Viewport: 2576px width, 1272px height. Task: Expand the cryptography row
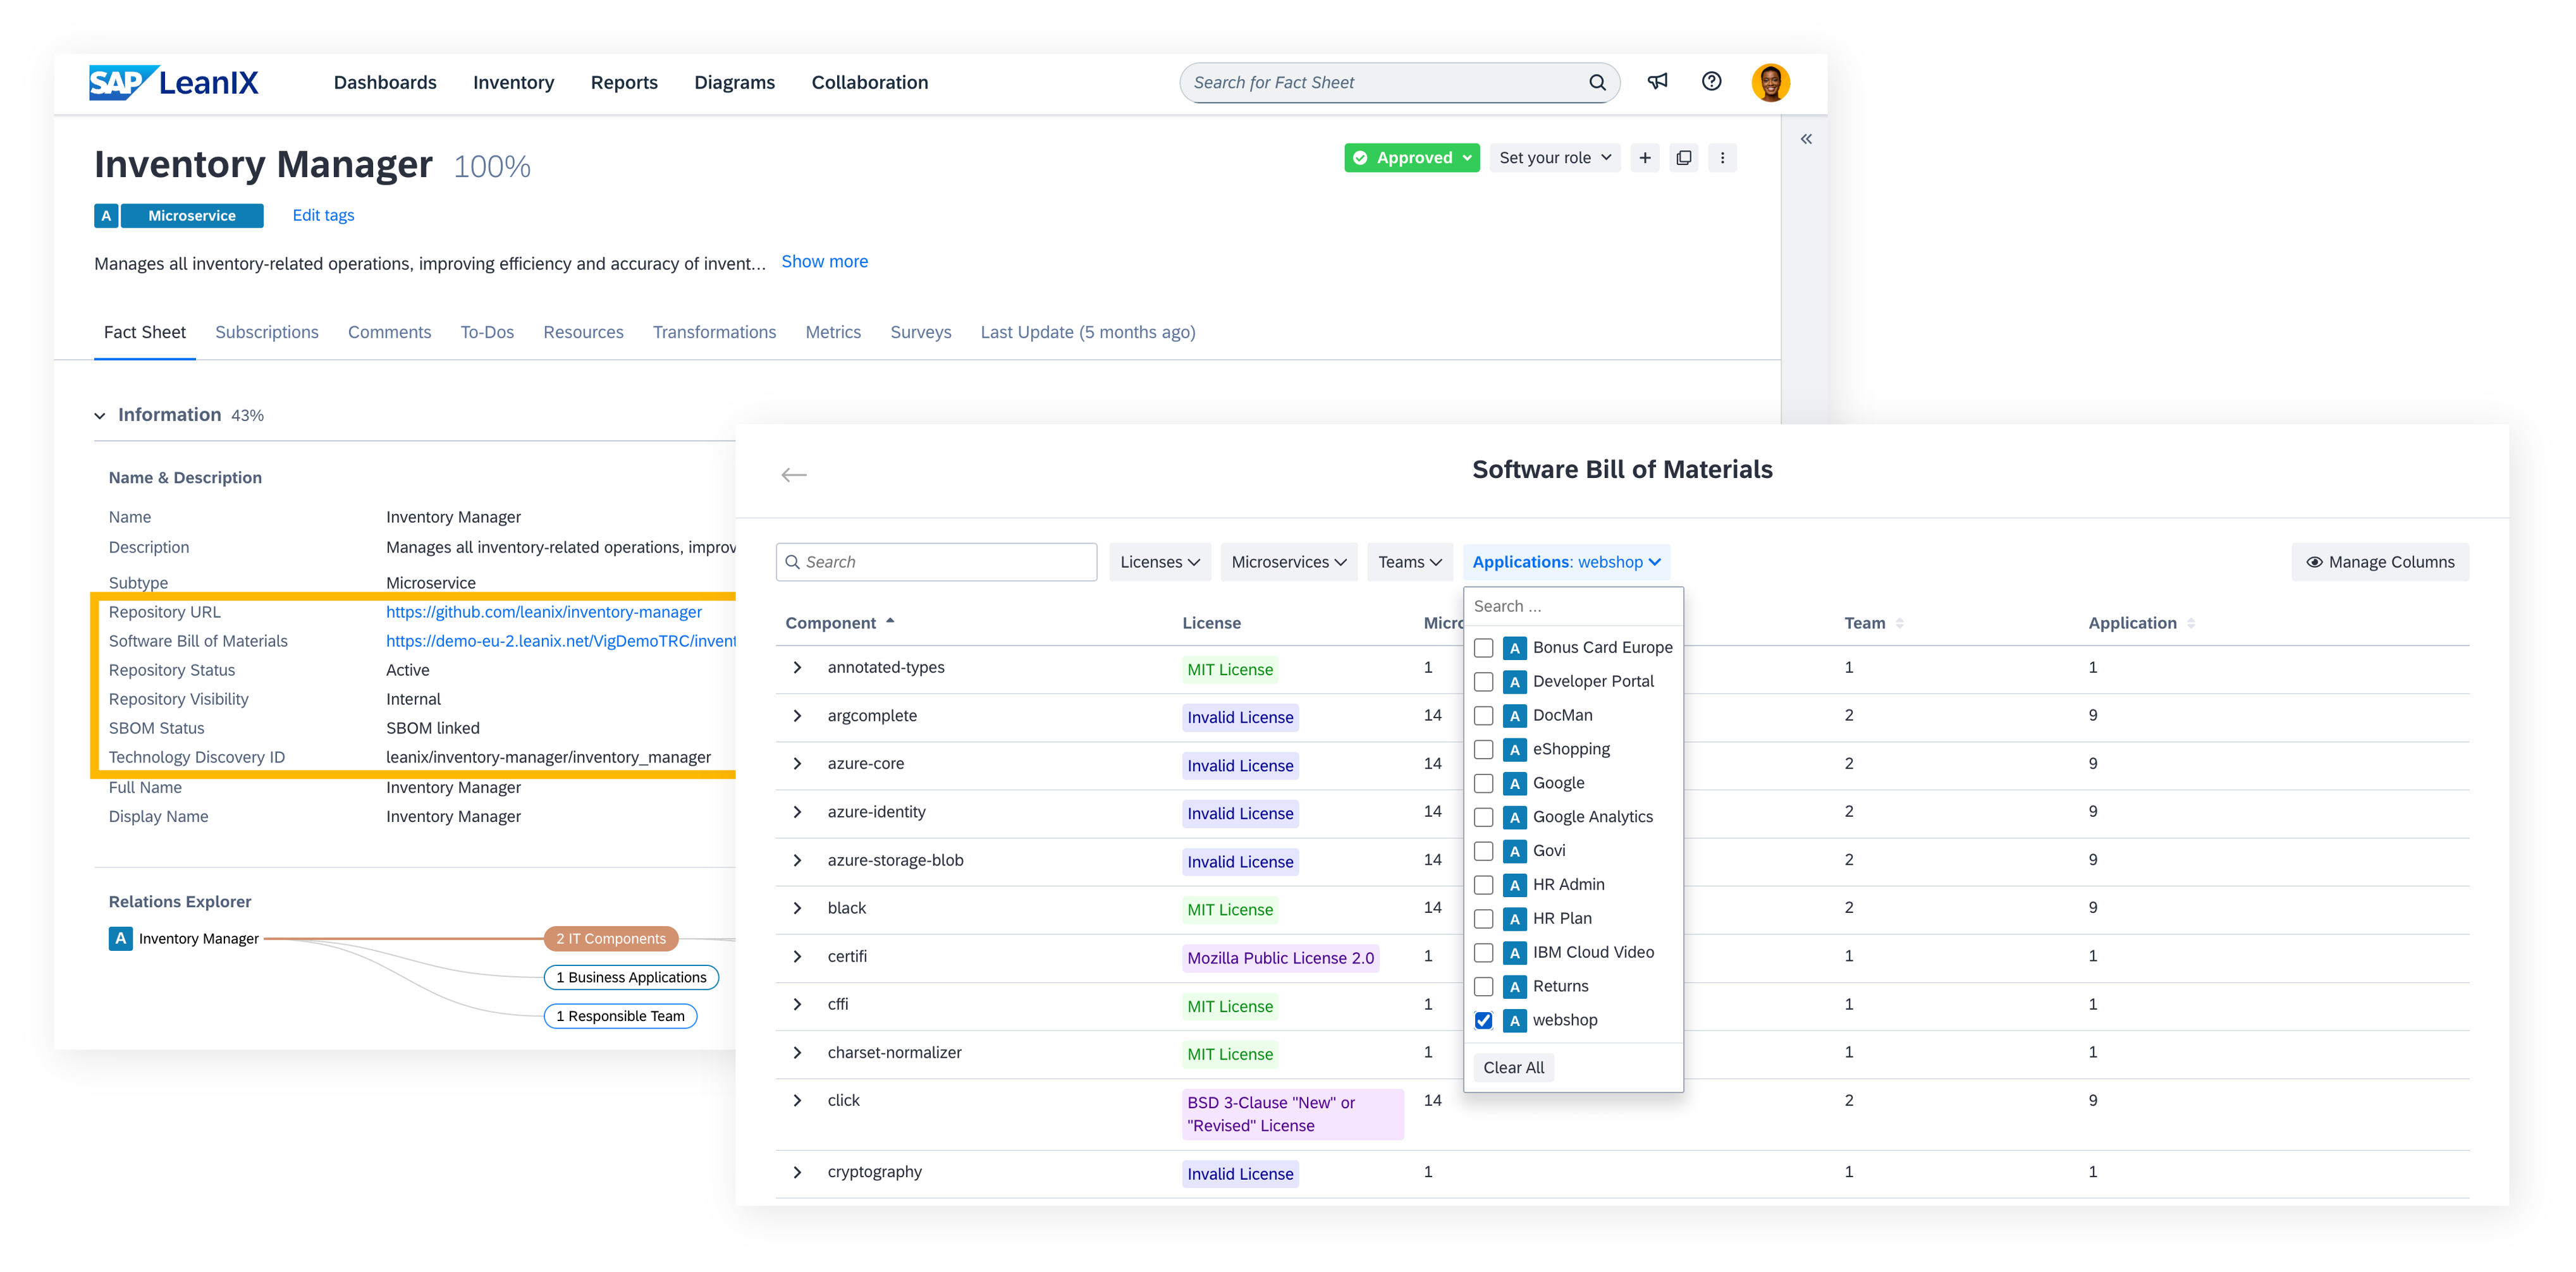point(797,1172)
